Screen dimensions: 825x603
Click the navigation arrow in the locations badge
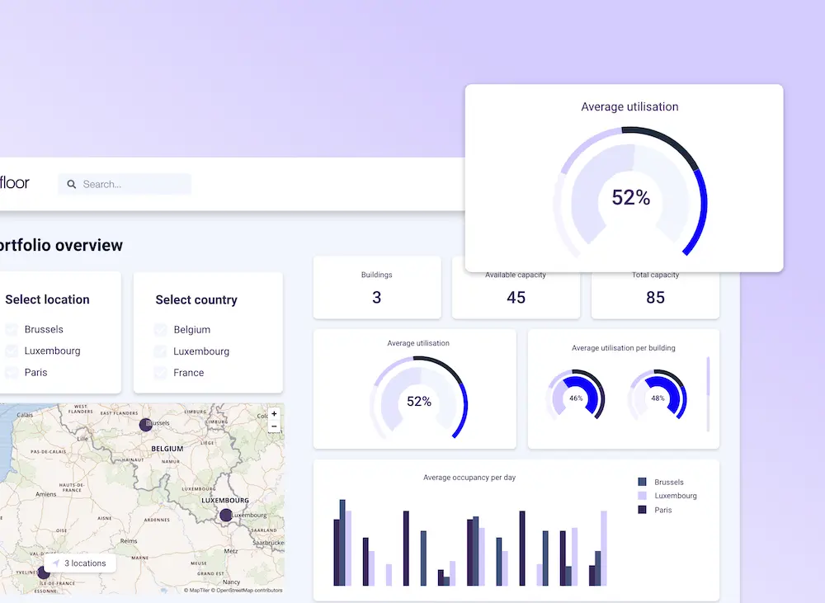click(57, 563)
